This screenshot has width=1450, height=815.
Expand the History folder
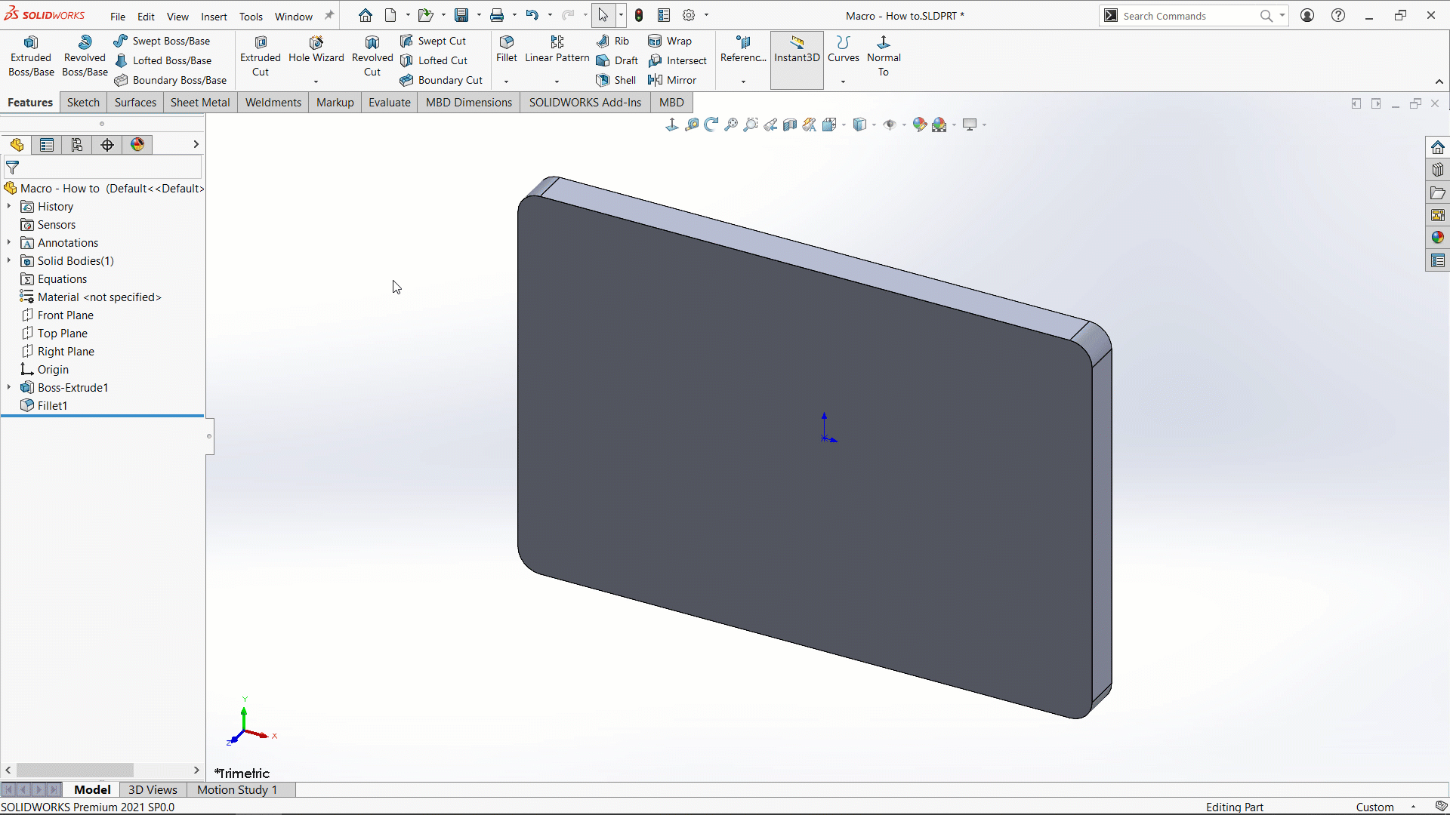(9, 206)
